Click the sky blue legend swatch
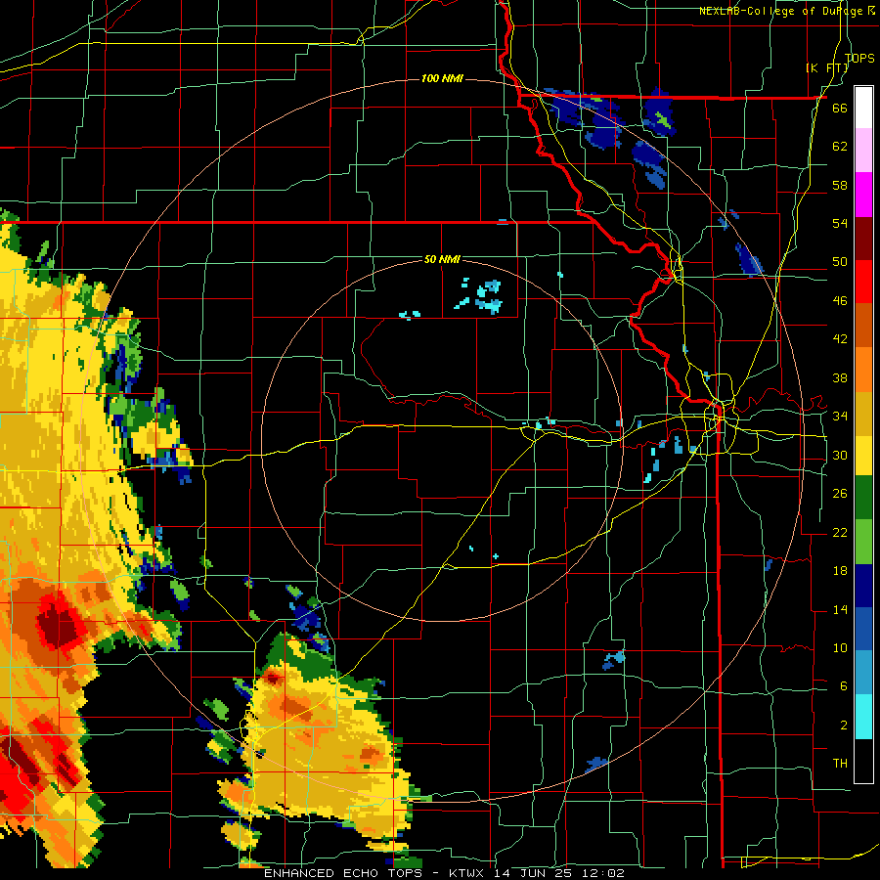 pyautogui.click(x=863, y=673)
